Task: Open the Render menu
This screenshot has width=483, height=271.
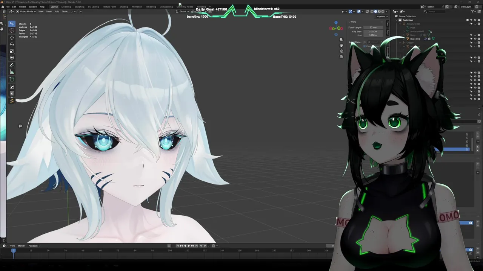Action: tap(22, 7)
